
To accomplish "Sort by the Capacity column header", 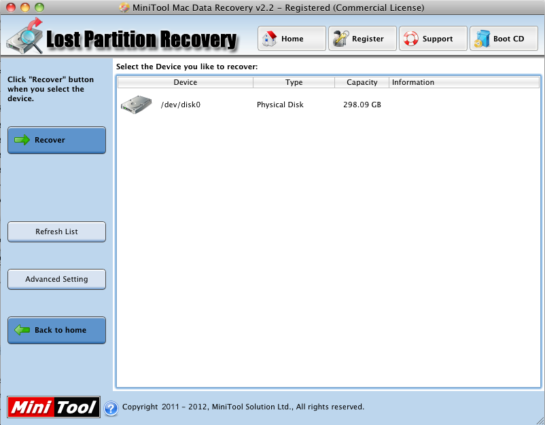I will pyautogui.click(x=362, y=82).
